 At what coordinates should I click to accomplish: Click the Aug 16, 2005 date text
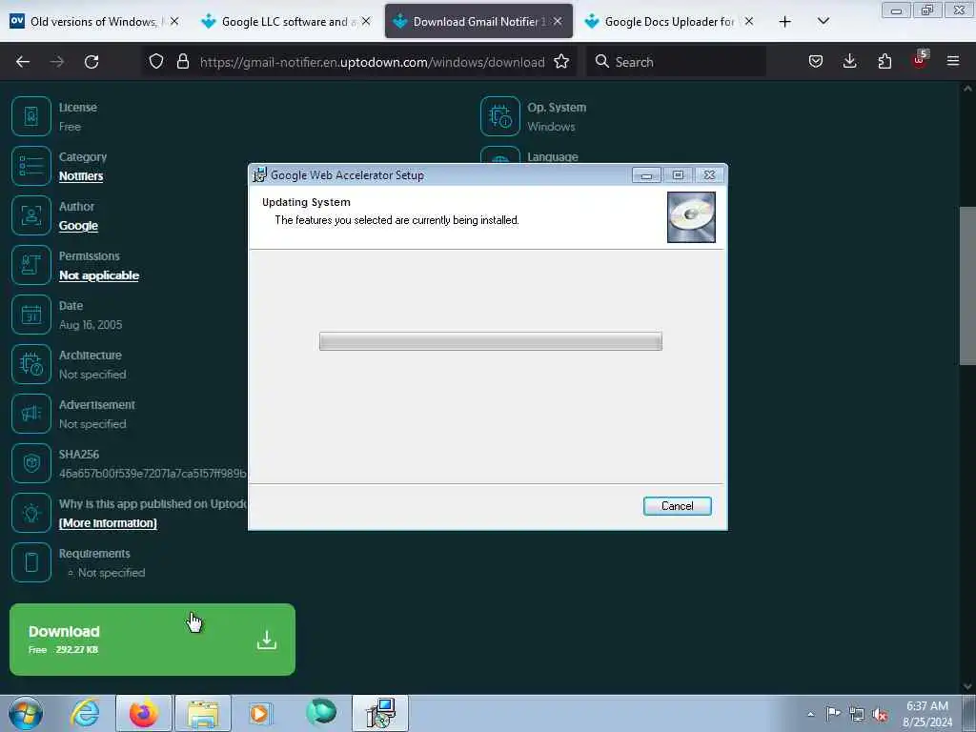tap(91, 325)
